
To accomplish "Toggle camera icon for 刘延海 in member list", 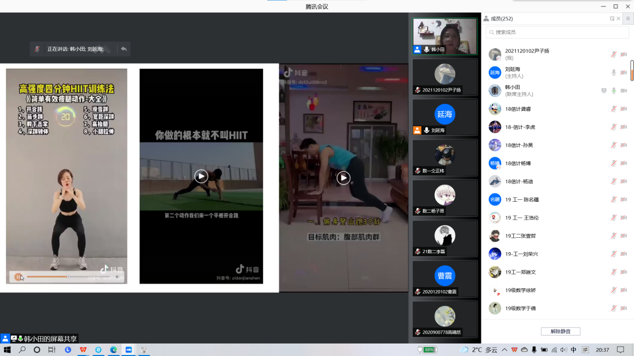I will click(x=623, y=72).
